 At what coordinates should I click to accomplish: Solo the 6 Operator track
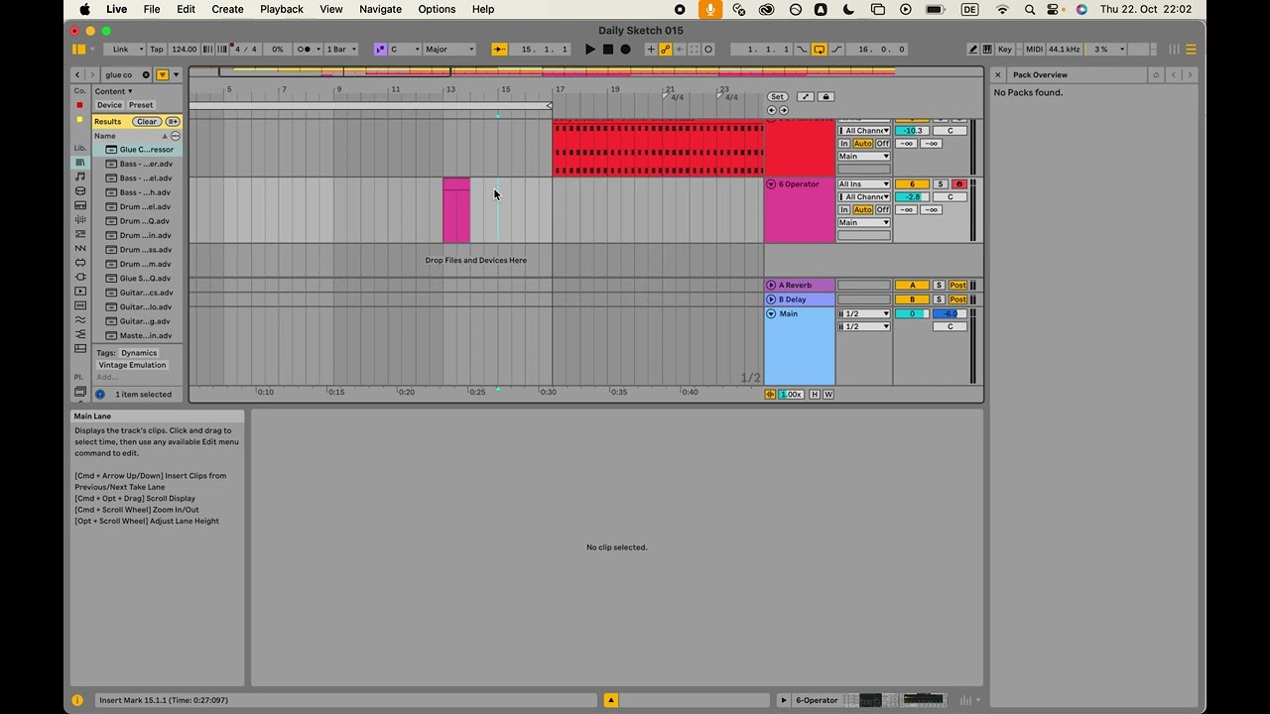pyautogui.click(x=941, y=184)
